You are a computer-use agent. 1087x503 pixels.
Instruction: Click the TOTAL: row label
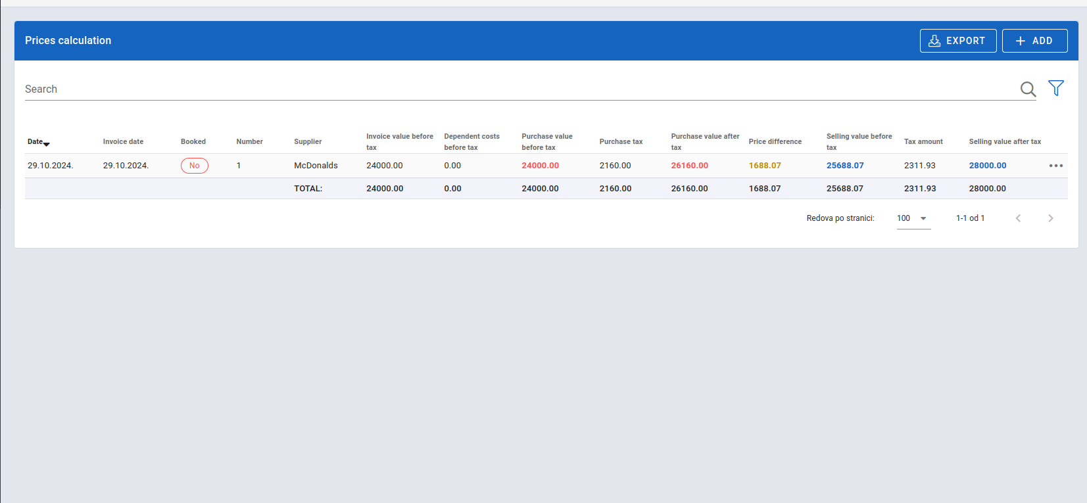(308, 189)
